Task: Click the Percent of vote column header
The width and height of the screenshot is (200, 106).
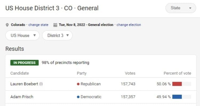Action: (x=177, y=73)
